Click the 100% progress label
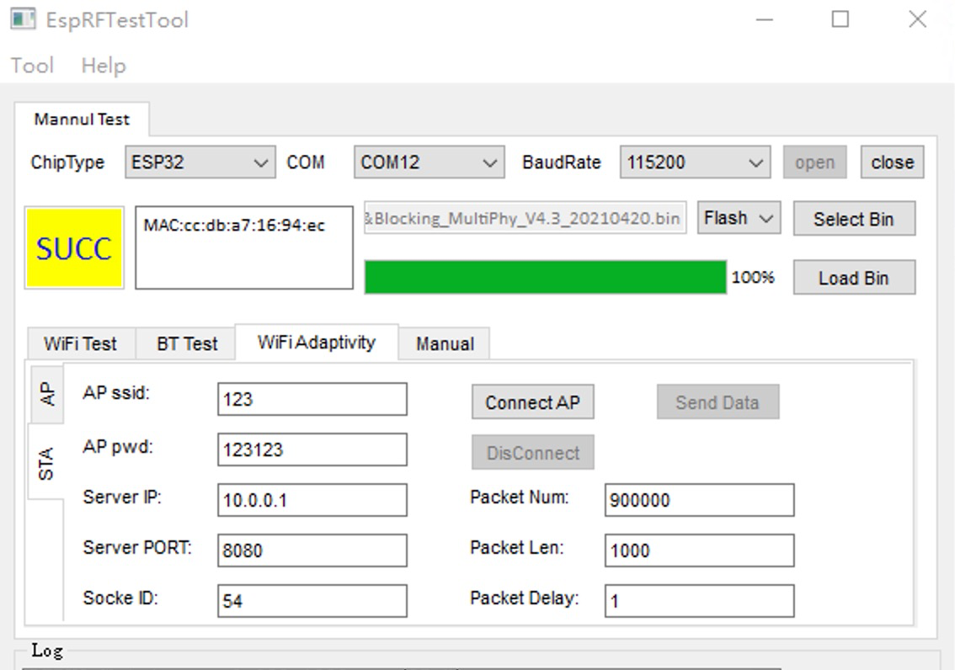Image resolution: width=955 pixels, height=670 pixels. 753,278
